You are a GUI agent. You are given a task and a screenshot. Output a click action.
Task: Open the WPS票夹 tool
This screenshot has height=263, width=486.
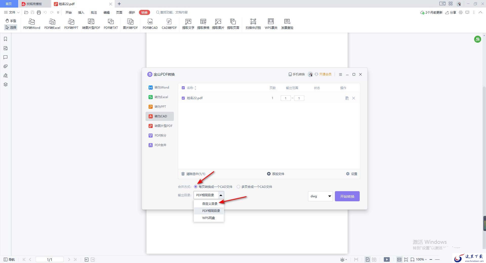[271, 24]
